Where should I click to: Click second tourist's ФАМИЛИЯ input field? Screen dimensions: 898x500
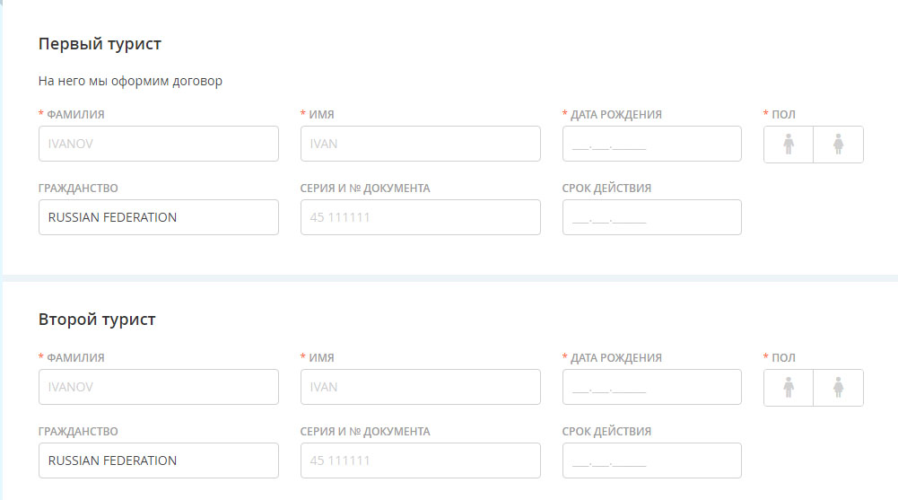(158, 387)
